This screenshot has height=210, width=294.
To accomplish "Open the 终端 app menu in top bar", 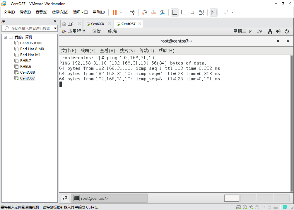I will 112,31.
